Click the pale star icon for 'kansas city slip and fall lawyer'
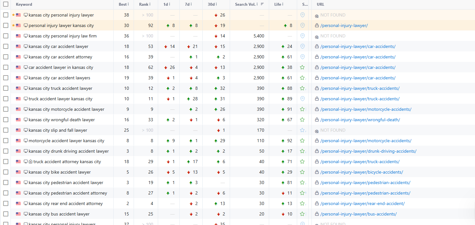Image resolution: width=475 pixels, height=225 pixels. (302, 130)
